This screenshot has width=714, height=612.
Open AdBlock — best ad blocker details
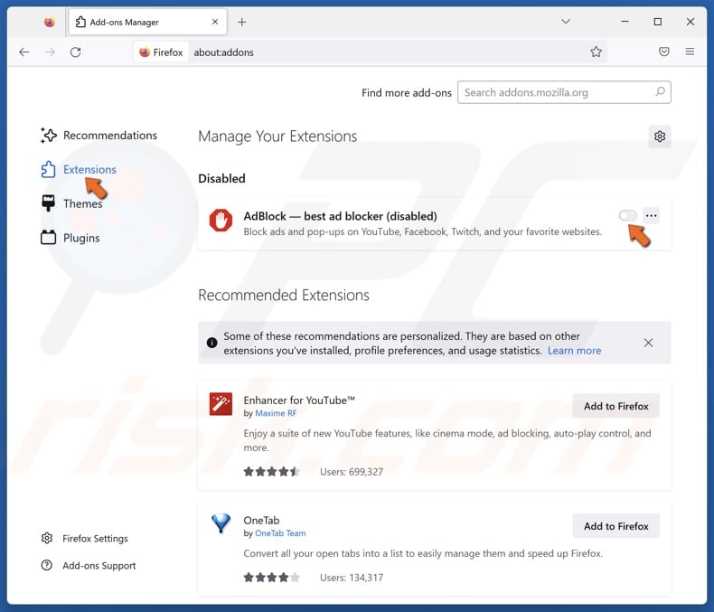340,216
